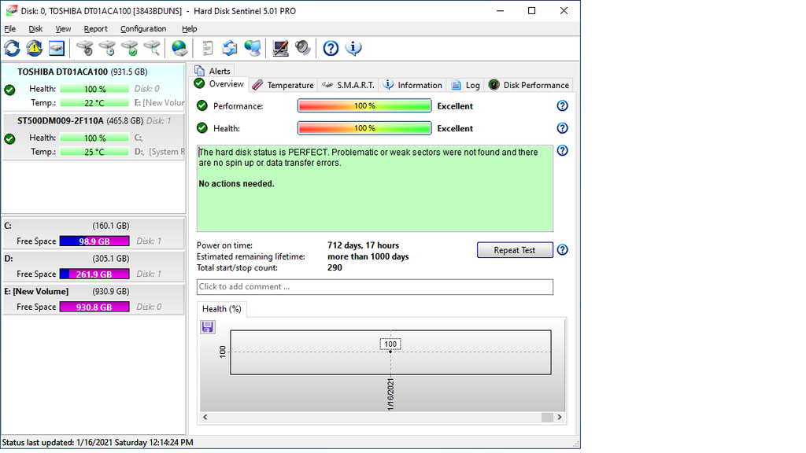Screen dimensions: 806x453
Task: Click the TOSHIBA Temp 22 °C bar
Action: [x=94, y=103]
